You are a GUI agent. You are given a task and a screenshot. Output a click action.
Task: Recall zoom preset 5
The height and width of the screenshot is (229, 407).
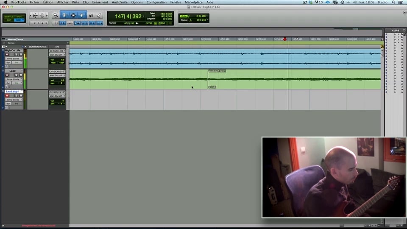pyautogui.click(x=46, y=23)
